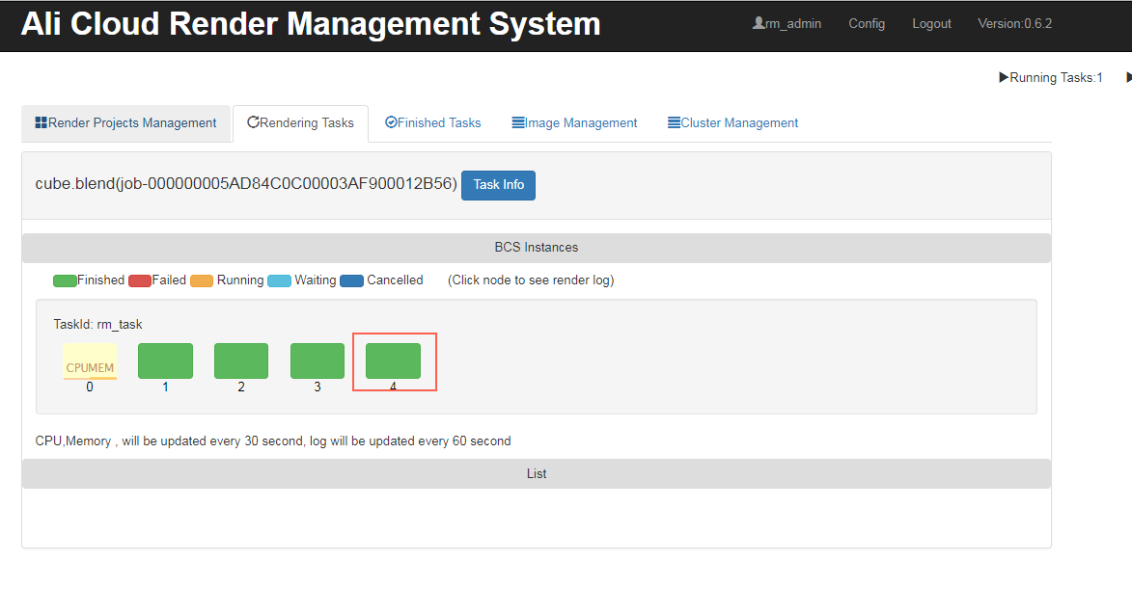Click the green Finished legend swatch

65,281
